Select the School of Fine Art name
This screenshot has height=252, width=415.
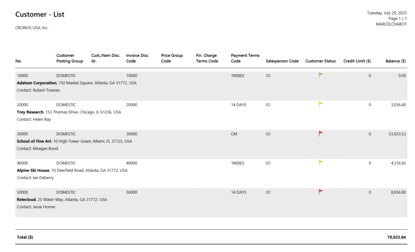point(34,141)
